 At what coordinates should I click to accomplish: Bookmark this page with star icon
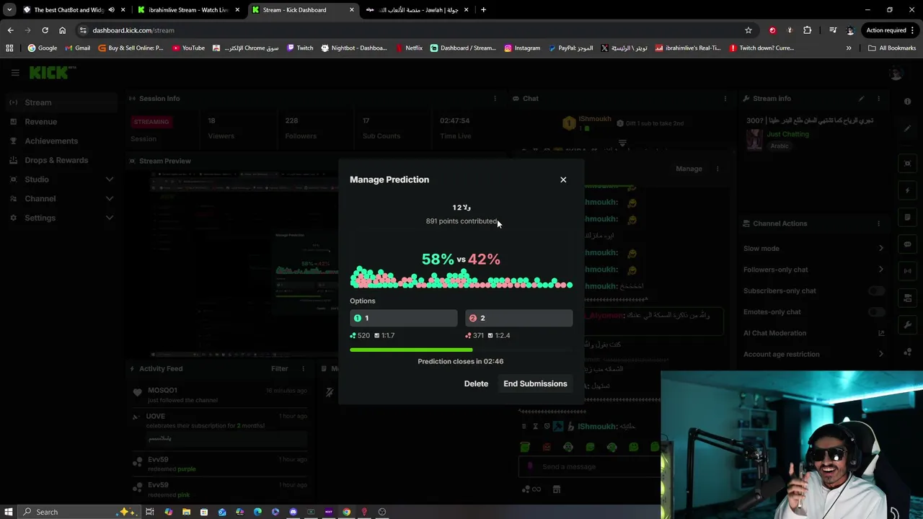(748, 30)
